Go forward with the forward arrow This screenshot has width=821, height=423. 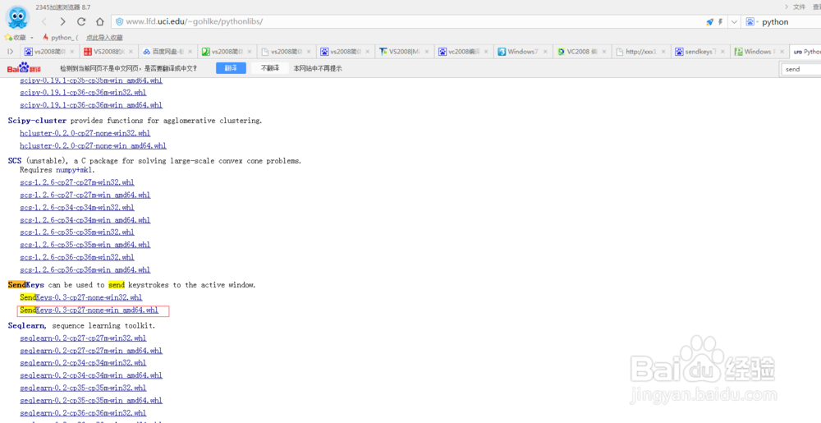tap(63, 21)
